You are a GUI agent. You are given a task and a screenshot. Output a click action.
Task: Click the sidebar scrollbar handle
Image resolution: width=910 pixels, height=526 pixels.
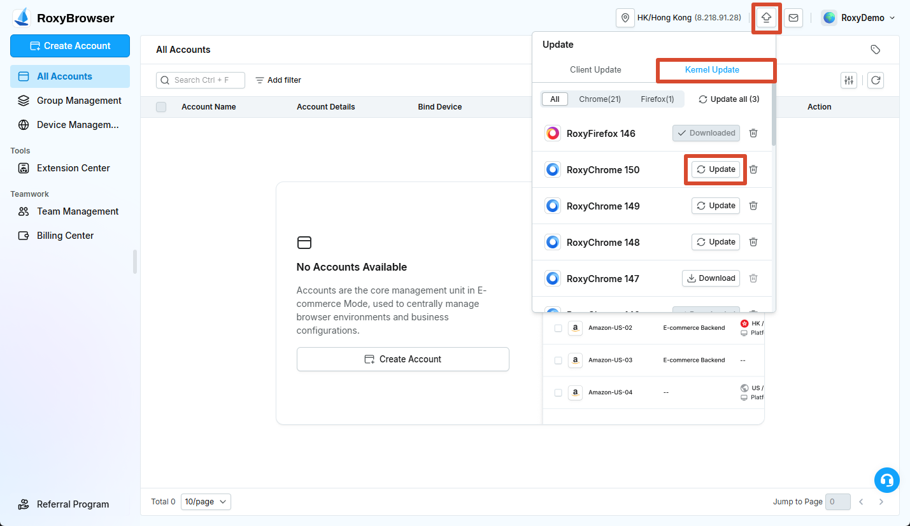(x=134, y=262)
